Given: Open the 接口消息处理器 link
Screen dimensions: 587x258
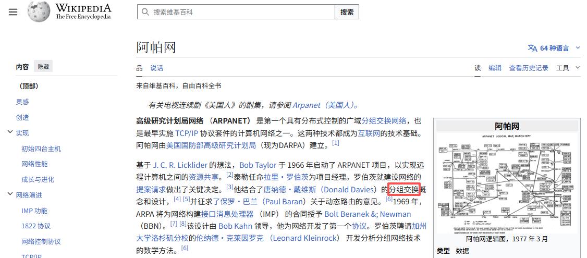Looking at the screenshot, I should pos(227,214).
